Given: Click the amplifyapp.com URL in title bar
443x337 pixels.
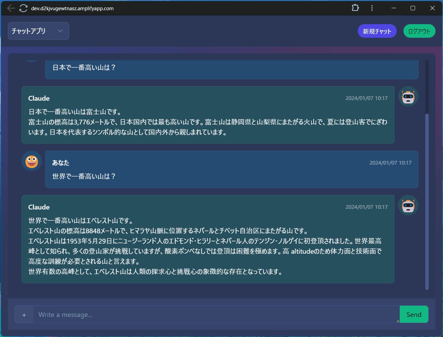Looking at the screenshot, I should click(72, 8).
